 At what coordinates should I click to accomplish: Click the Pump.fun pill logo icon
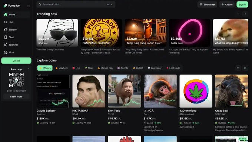(x=5, y=6)
